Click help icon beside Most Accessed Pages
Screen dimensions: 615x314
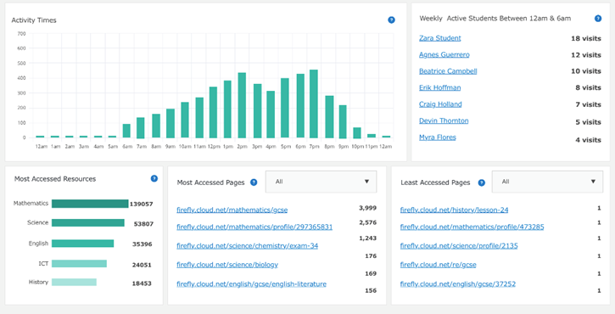point(254,182)
